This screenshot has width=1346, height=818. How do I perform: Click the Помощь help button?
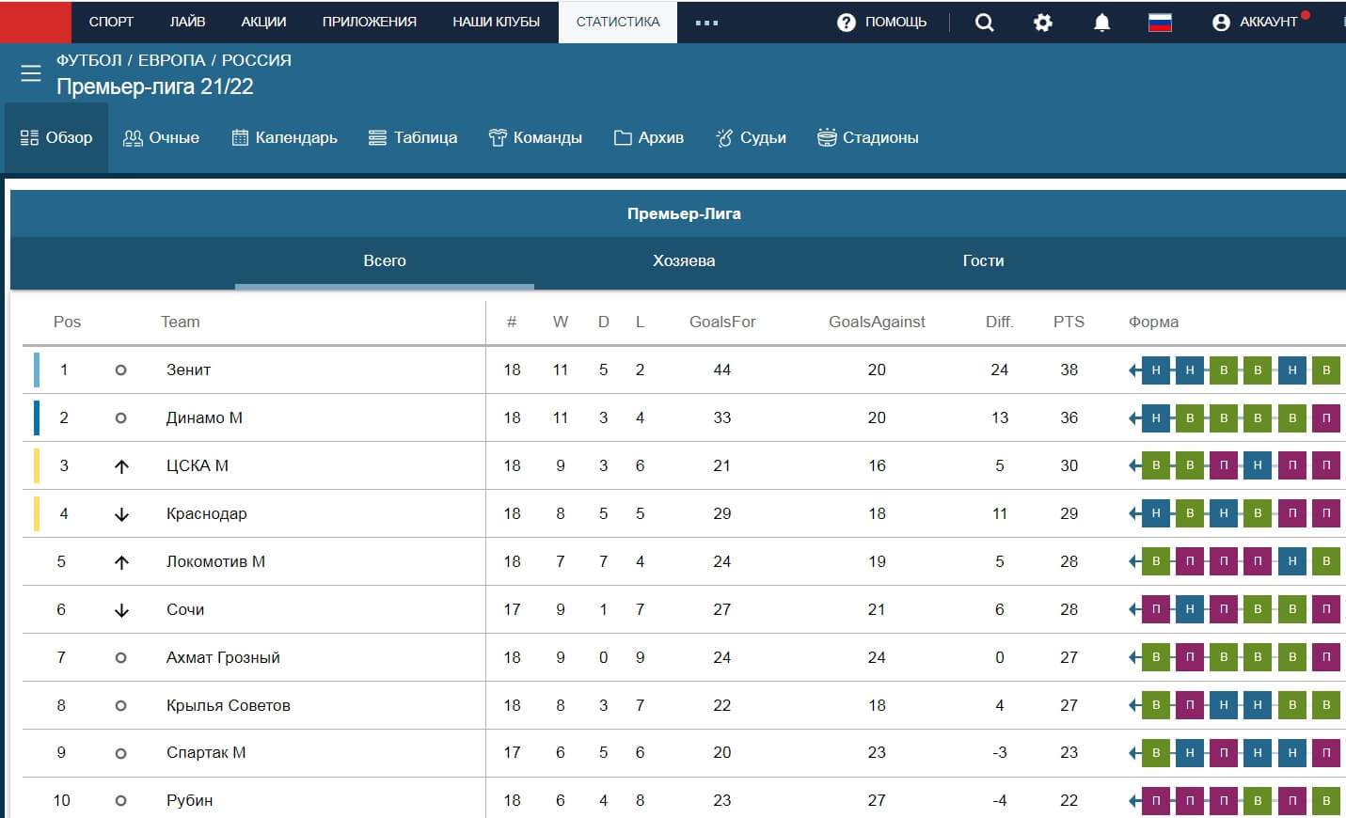click(881, 22)
